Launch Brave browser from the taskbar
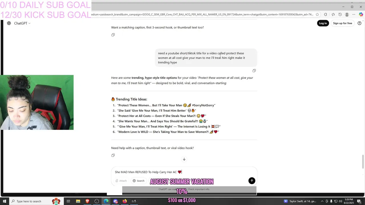 87,201
